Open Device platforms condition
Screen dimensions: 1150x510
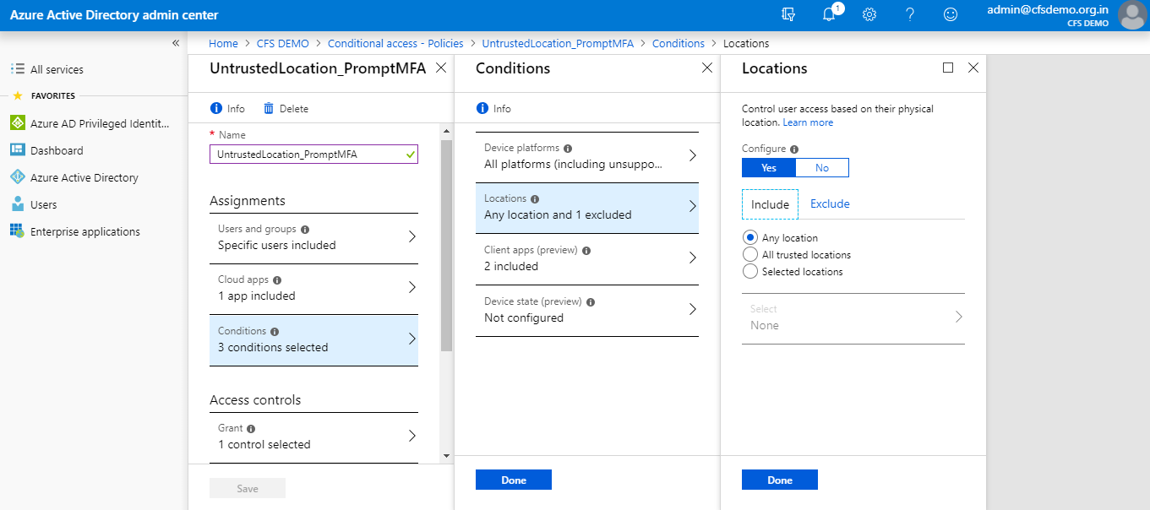[587, 157]
